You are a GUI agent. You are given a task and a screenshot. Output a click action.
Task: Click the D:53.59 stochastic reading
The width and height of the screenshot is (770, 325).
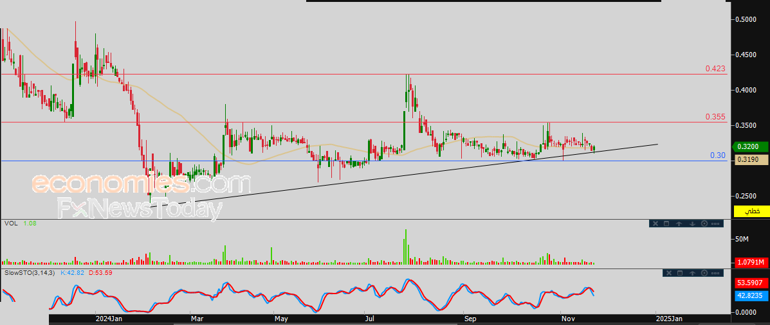[x=100, y=272]
